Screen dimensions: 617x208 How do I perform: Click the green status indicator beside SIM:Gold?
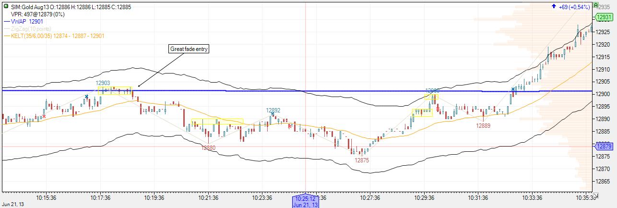tap(6, 7)
